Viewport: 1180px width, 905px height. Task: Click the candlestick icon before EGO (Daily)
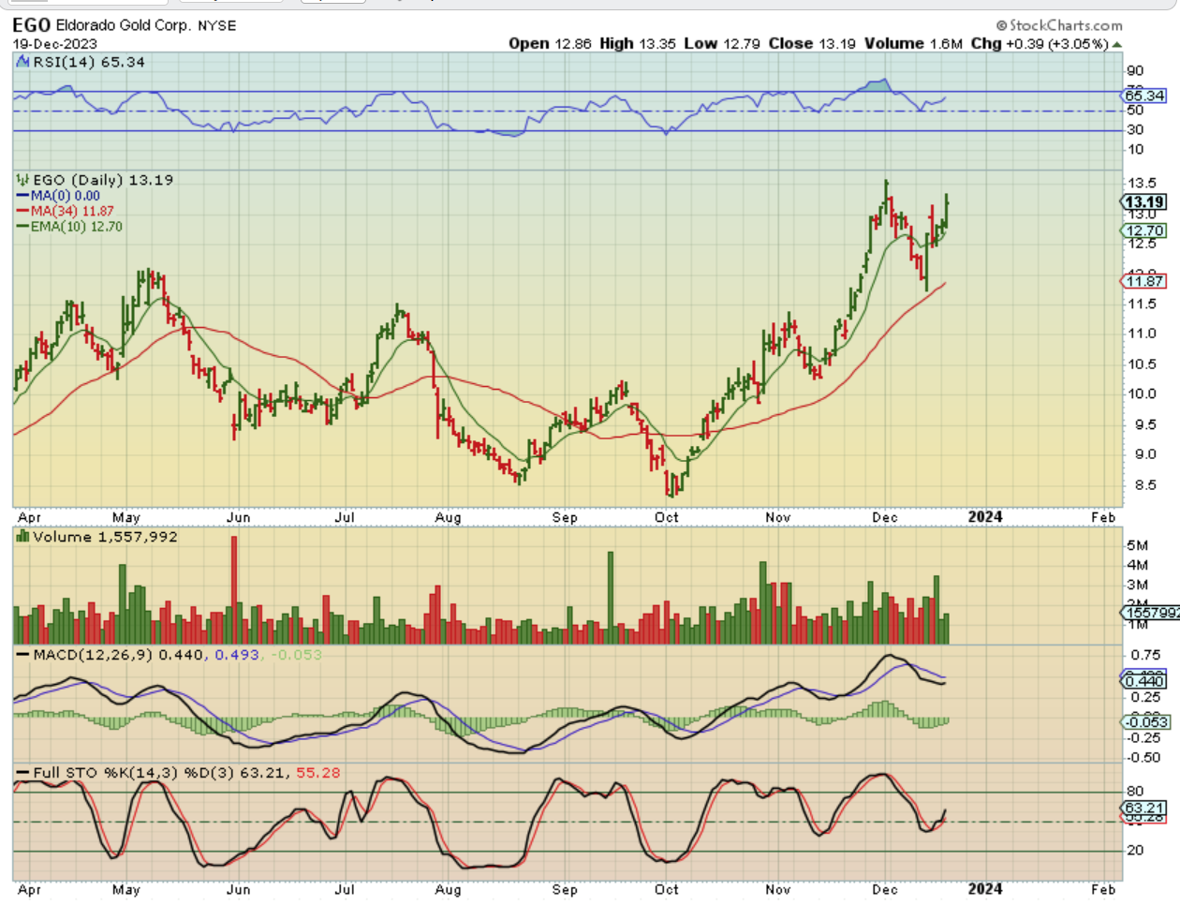(x=22, y=179)
